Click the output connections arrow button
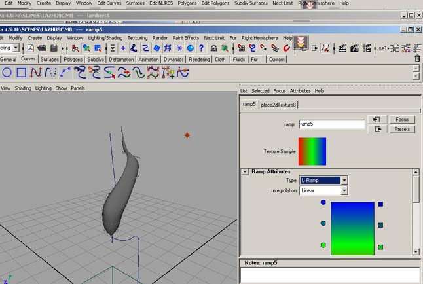423x284 pixels. point(377,129)
